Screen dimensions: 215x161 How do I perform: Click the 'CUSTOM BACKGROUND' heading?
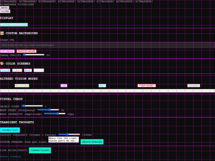(x=22, y=33)
